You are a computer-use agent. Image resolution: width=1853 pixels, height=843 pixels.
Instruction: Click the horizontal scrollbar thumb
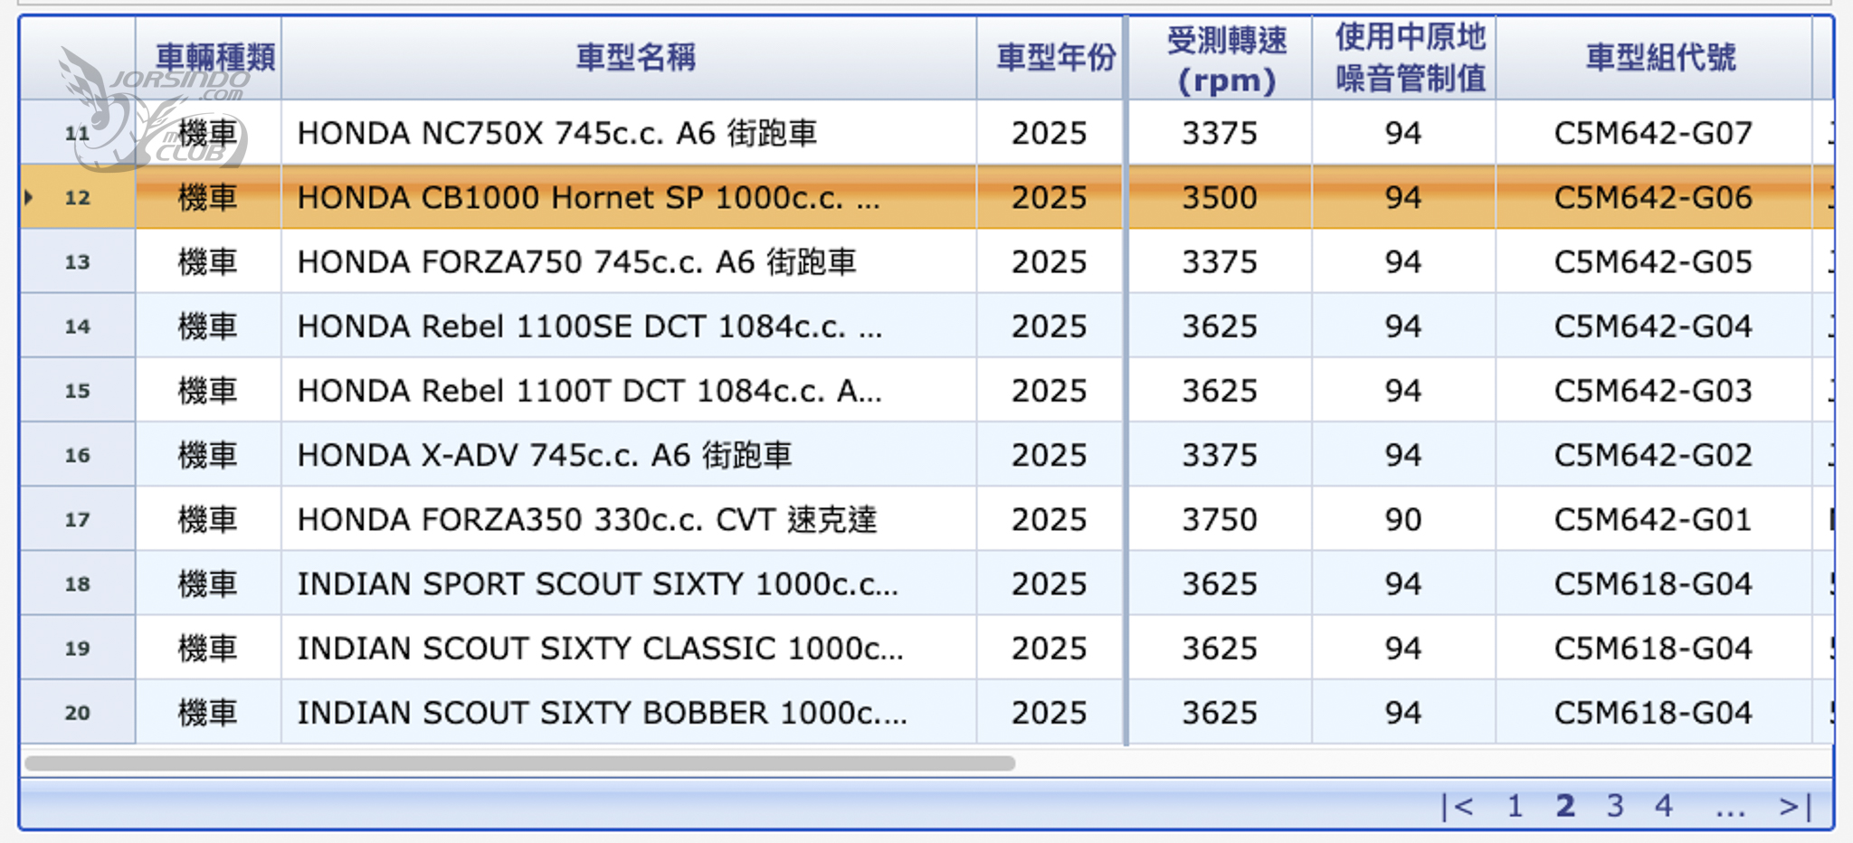click(x=520, y=762)
